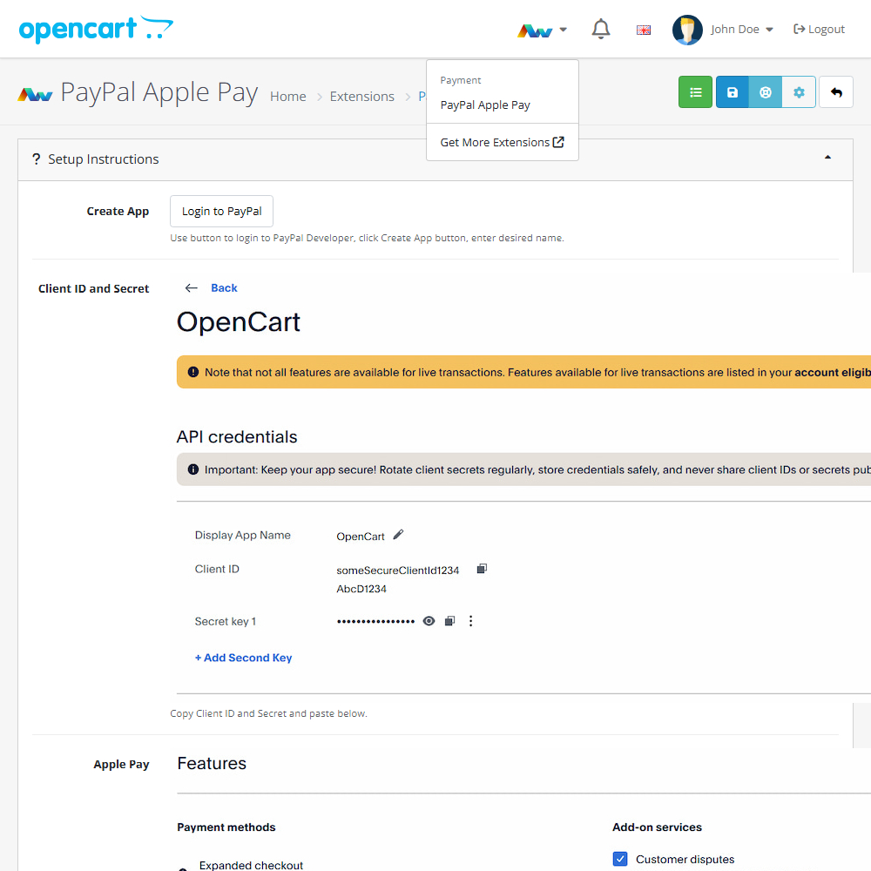Viewport: 871px width, 871px height.
Task: Open the three-dot menu for Secret key 1
Action: [x=471, y=621]
